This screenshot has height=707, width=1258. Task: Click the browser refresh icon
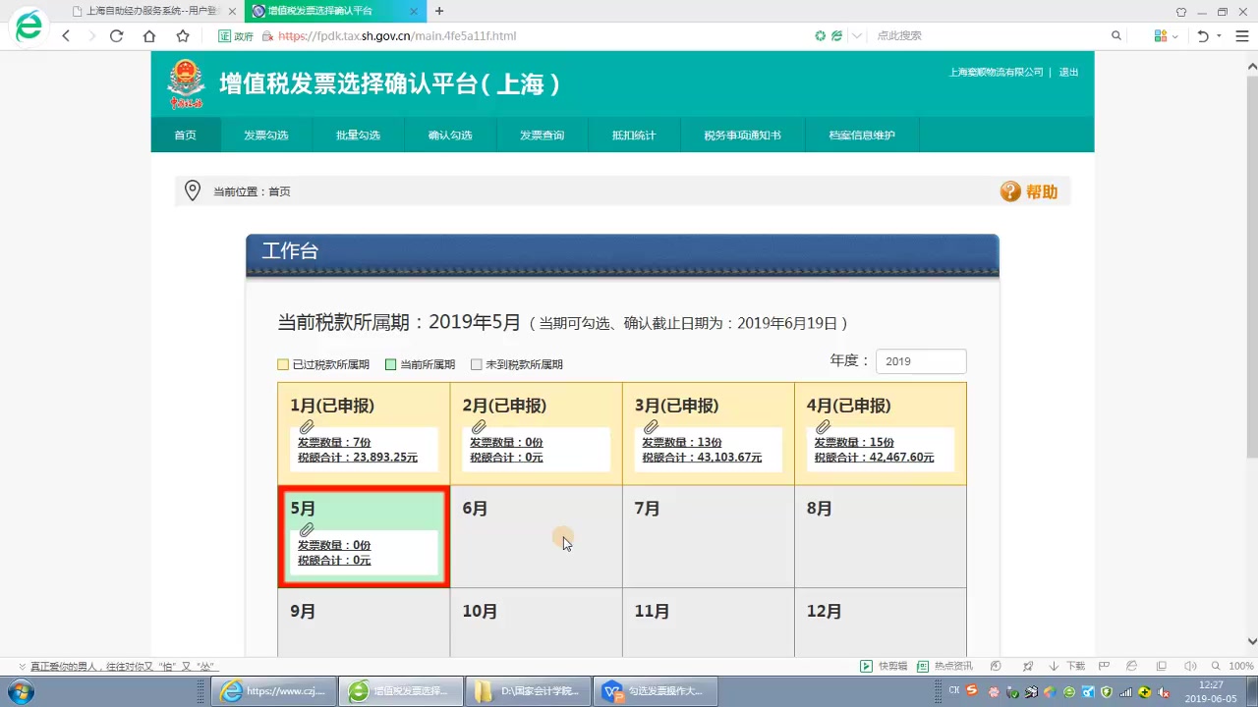coord(117,35)
